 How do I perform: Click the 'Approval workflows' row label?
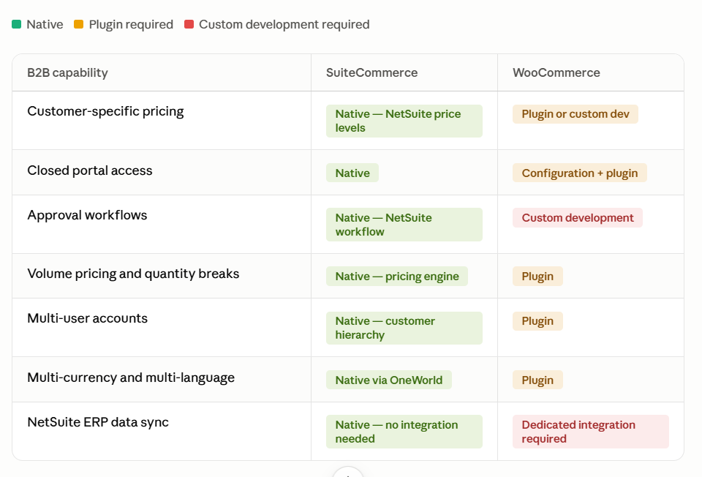pyautogui.click(x=87, y=215)
